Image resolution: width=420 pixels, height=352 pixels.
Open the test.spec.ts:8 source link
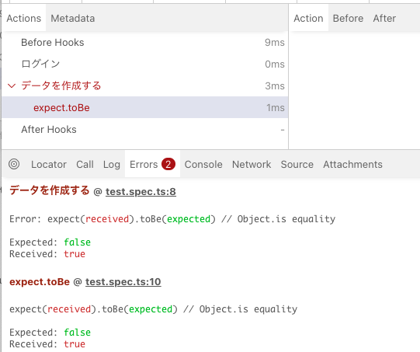(141, 192)
